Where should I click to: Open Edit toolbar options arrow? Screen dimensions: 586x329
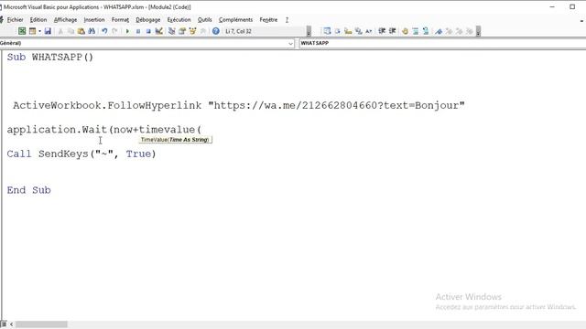(478, 31)
